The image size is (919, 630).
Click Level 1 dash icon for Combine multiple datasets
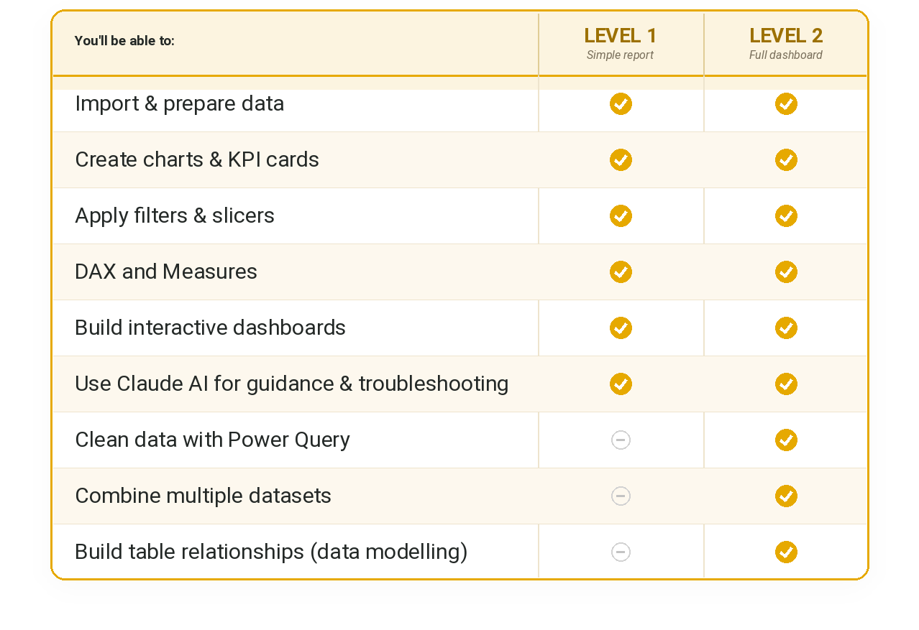[x=621, y=496]
